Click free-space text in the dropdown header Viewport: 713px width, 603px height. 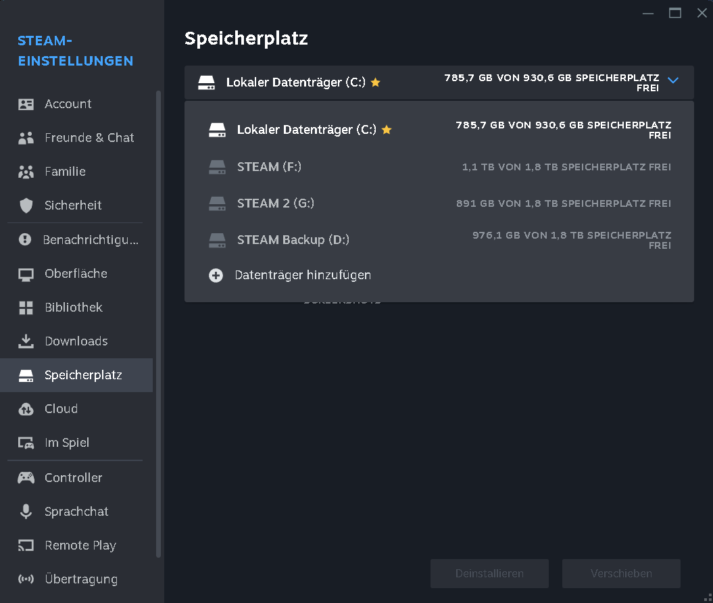point(552,82)
